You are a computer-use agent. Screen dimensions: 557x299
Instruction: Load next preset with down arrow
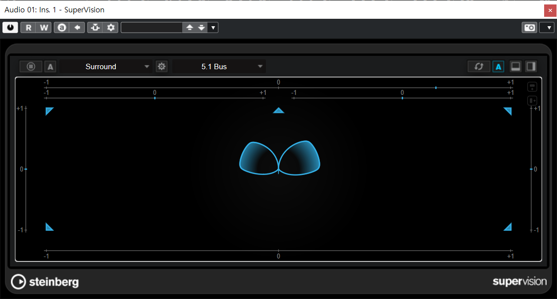tap(201, 28)
